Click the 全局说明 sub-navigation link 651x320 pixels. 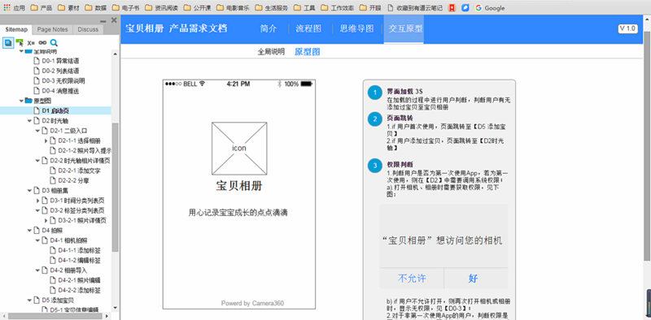tap(271, 52)
